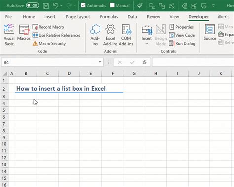Open the Undo history dropdown arrow
The height and width of the screenshot is (187, 234).
[x=61, y=6]
